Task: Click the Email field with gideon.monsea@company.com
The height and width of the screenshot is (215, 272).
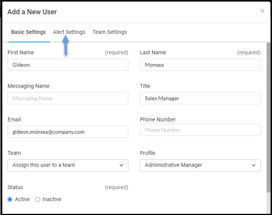Action: click(68, 132)
